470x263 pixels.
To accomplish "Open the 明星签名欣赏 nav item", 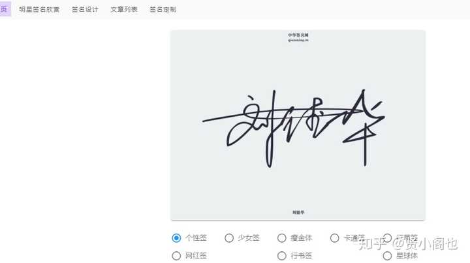I will 39,9.
